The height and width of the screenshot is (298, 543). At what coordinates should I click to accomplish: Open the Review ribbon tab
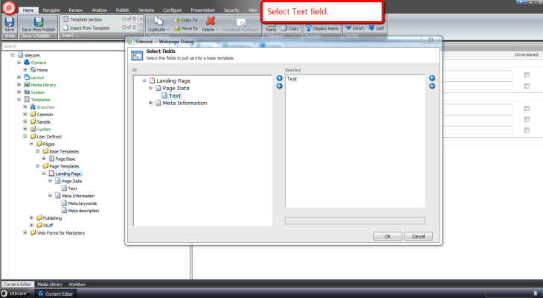point(75,10)
